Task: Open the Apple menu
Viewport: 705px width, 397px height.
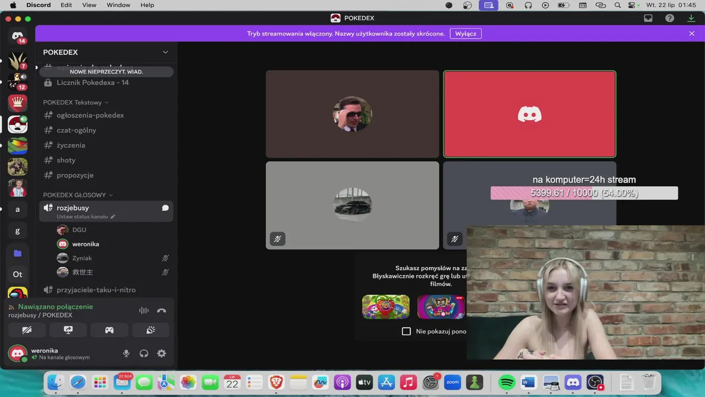Action: tap(13, 5)
